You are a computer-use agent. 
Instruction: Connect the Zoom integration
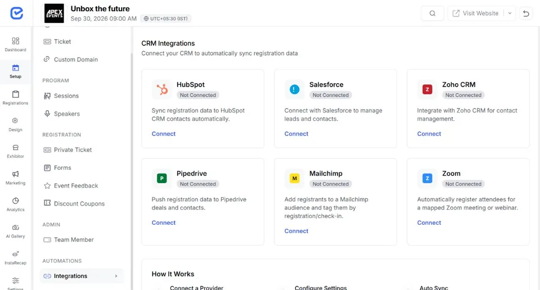tap(429, 223)
